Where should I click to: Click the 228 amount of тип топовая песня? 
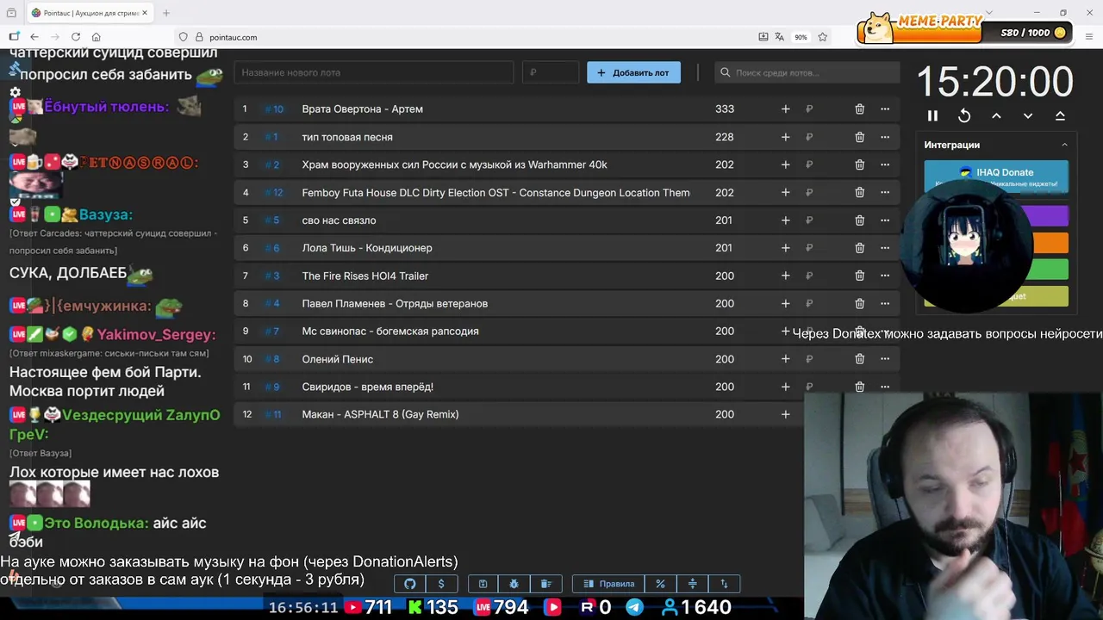coord(725,137)
